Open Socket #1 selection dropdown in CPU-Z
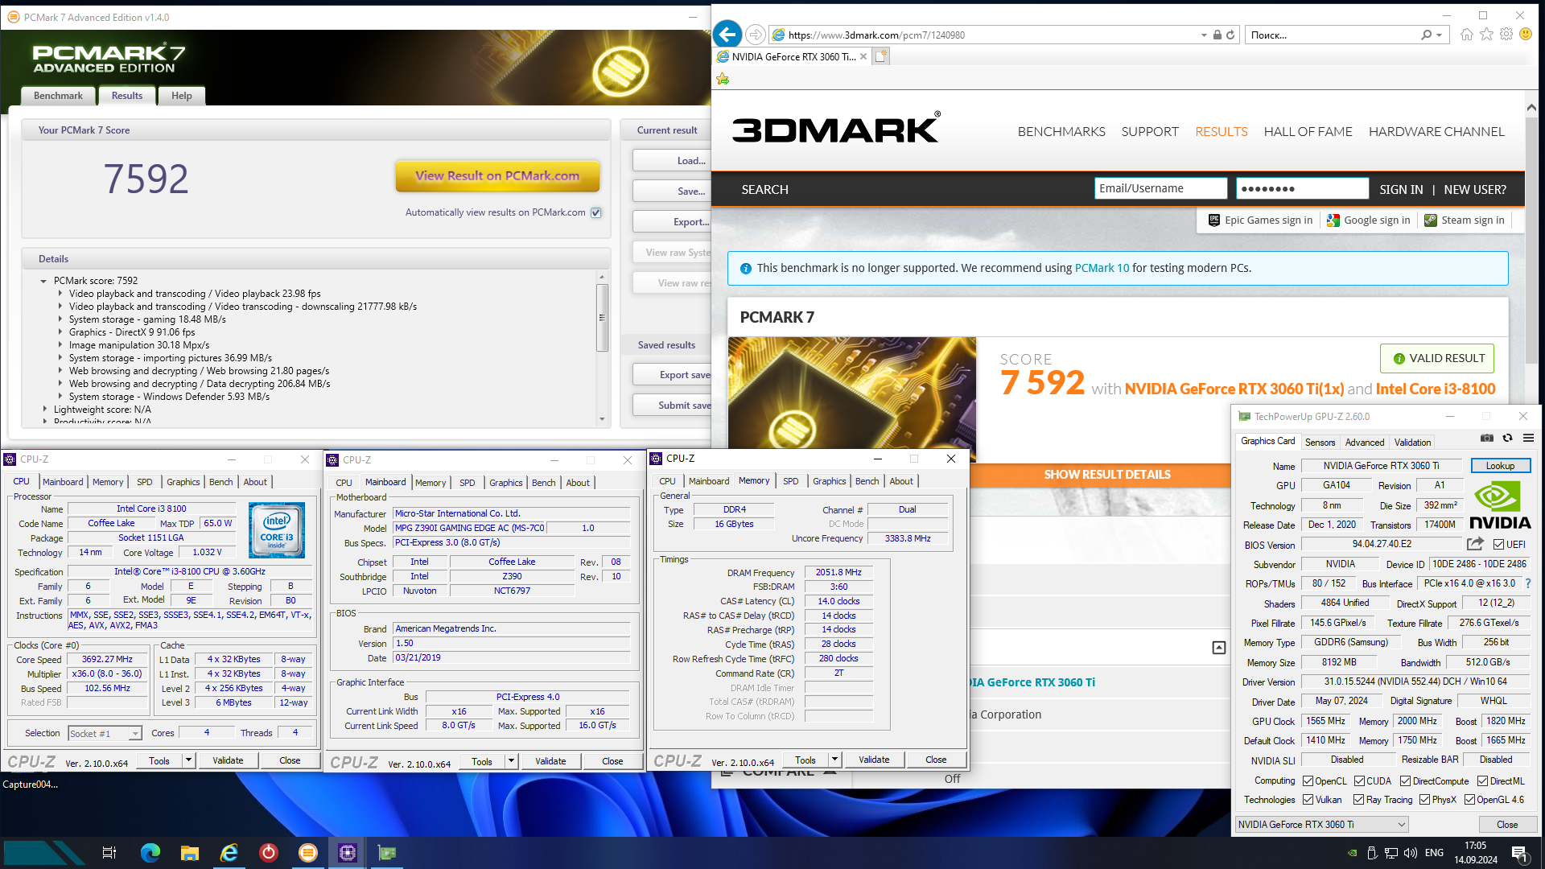This screenshot has width=1545, height=869. (134, 734)
